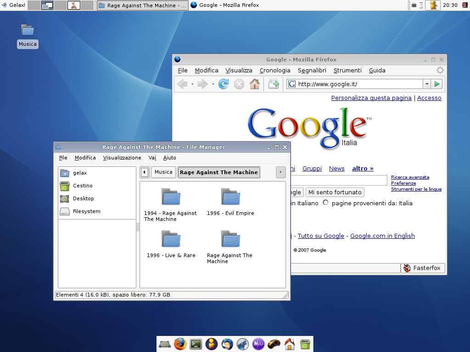Open the Nvu editor from the dock
The height and width of the screenshot is (352, 470).
(x=258, y=344)
